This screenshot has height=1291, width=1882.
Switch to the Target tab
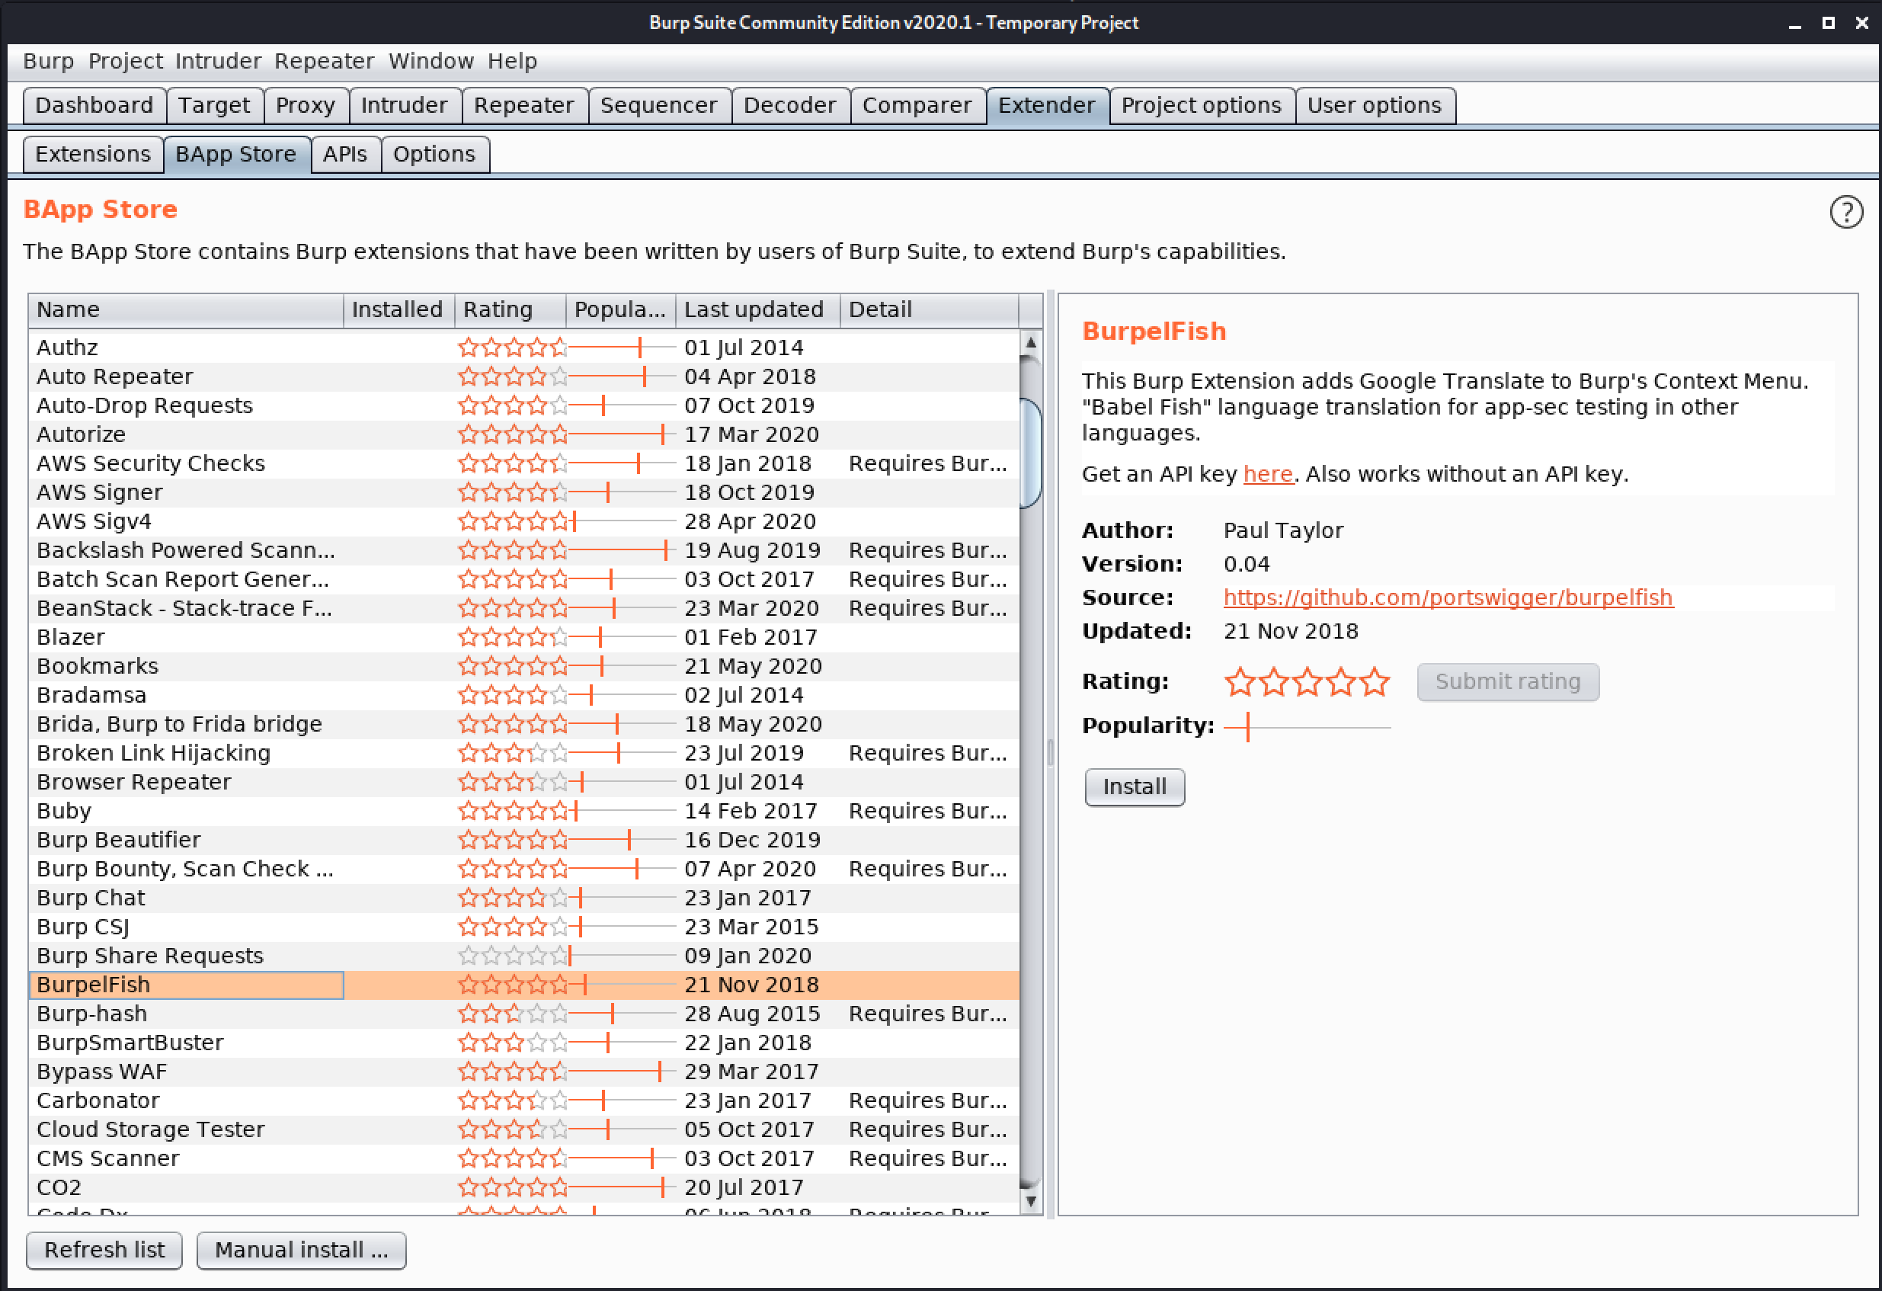pos(215,105)
